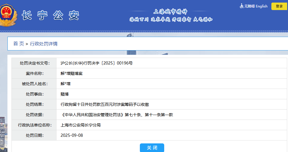Image resolution: width=288 pixels, height=152 pixels.
Task: Click the 关闭 button below the table
Action: click(x=152, y=148)
